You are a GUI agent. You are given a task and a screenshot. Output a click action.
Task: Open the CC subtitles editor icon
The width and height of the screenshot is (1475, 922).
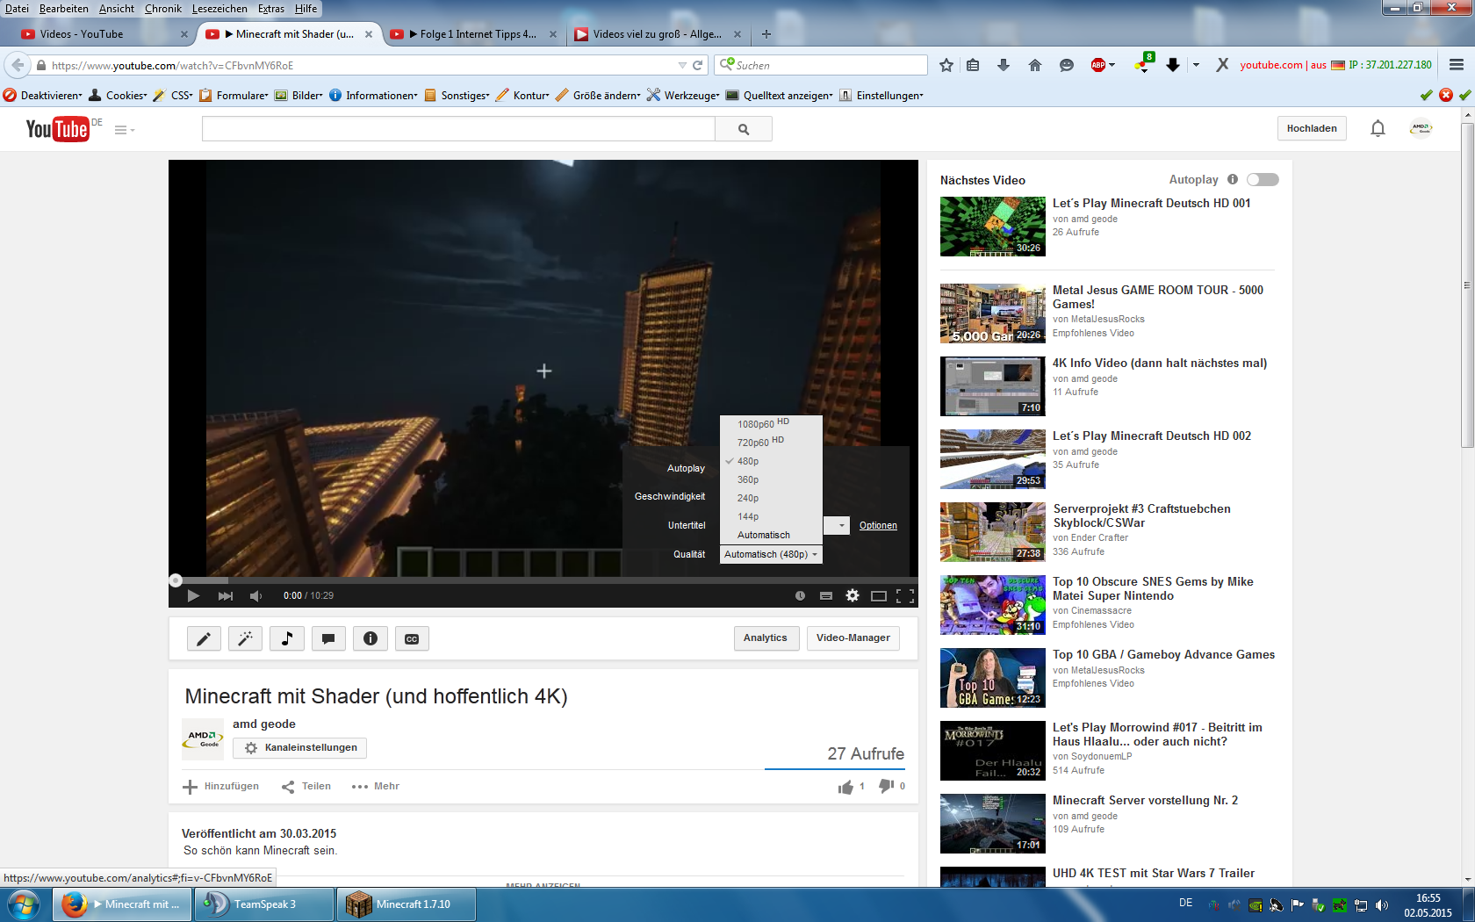[412, 638]
